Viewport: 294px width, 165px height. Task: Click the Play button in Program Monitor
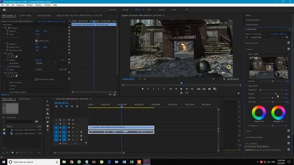(181, 89)
